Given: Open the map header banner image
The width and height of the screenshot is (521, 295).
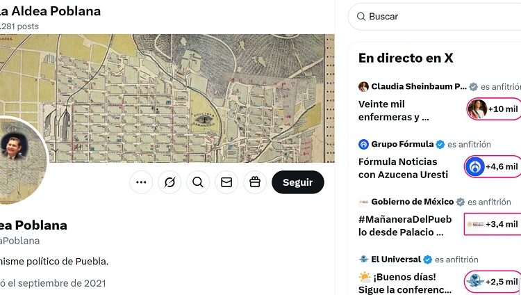Looking at the screenshot, I should (x=167, y=98).
